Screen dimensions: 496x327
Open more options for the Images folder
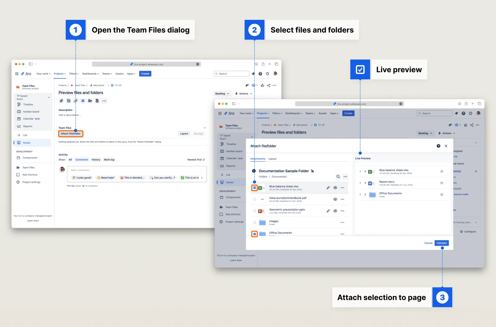click(x=343, y=223)
